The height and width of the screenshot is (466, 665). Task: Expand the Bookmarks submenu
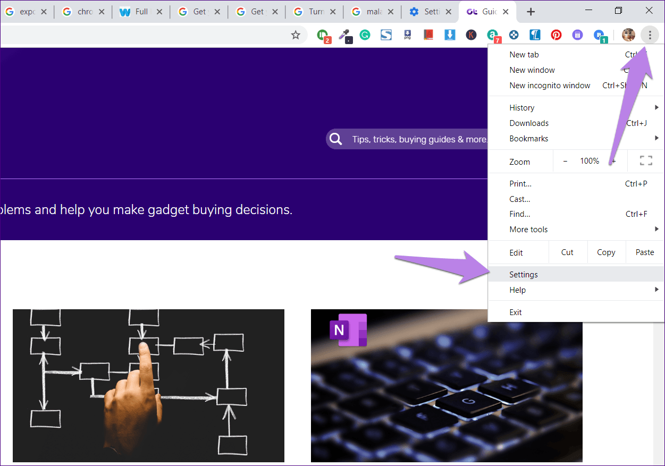[576, 138]
